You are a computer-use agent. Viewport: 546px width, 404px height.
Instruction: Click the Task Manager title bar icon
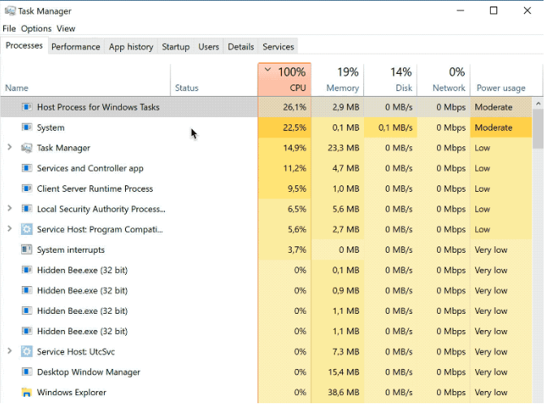pyautogui.click(x=9, y=11)
